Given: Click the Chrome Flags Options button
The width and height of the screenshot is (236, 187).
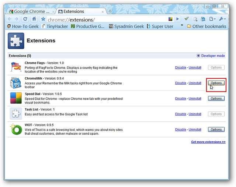Looking at the screenshot, I should click(x=216, y=68).
